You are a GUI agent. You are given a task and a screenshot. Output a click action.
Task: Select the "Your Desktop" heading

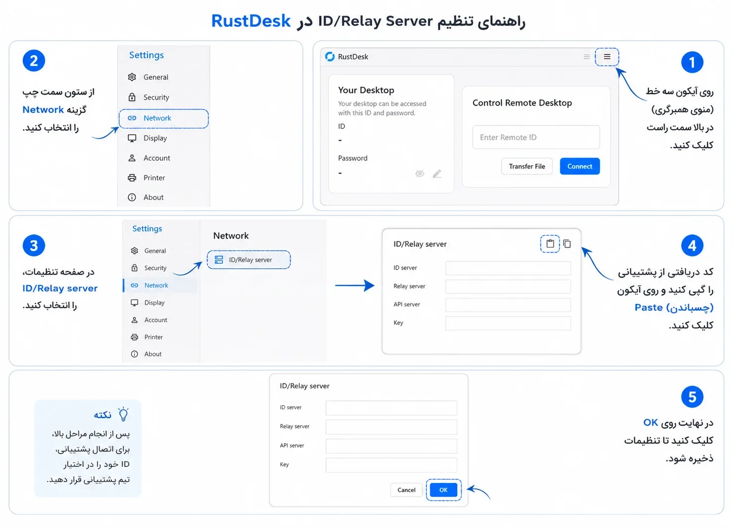(x=366, y=90)
